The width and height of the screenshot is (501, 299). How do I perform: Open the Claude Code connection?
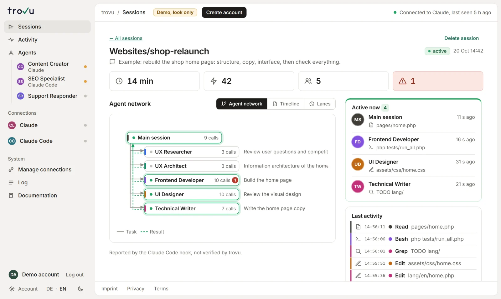(x=47, y=141)
